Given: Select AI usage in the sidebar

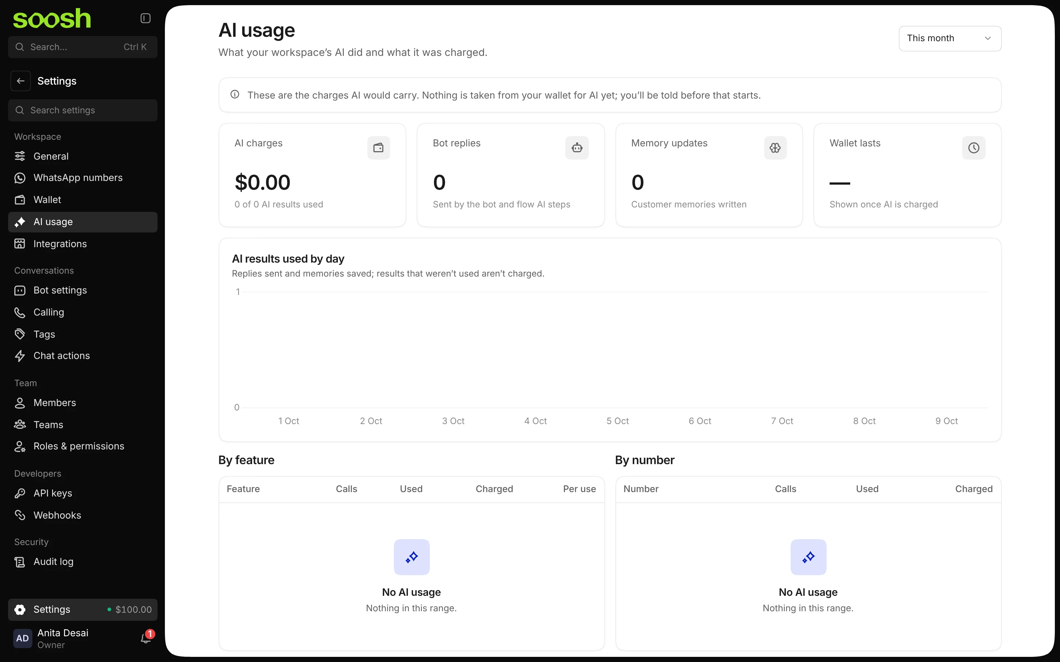Looking at the screenshot, I should (x=83, y=222).
